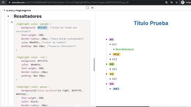Click the .highlight-color--red selector line
The image size is (191, 107).
pyautogui.click(x=31, y=57)
